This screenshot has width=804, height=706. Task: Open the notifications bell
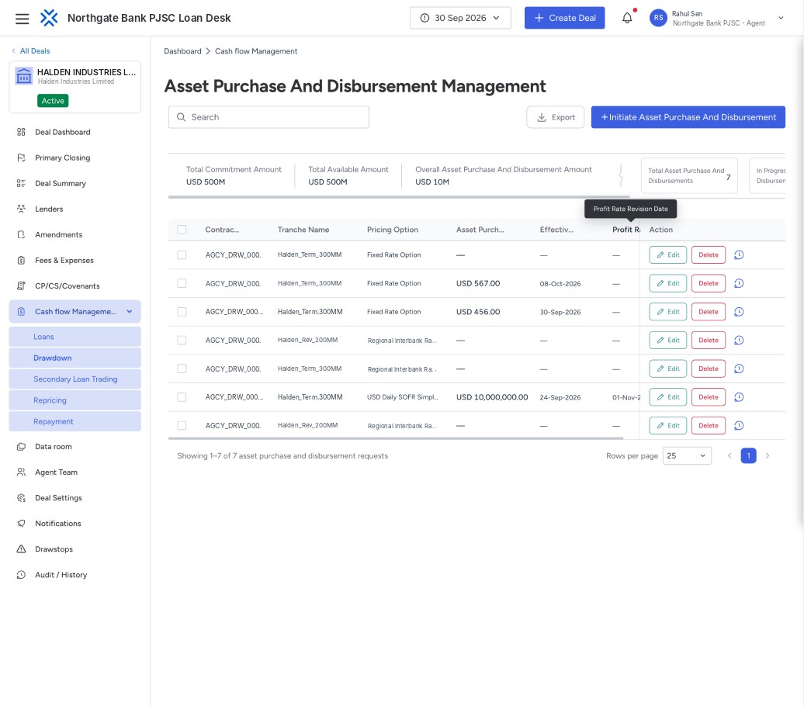(627, 18)
